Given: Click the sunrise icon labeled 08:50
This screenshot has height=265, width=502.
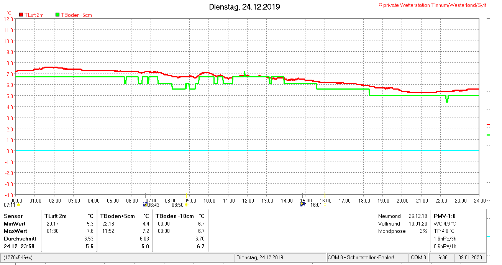Looking at the screenshot, I should 186,205.
